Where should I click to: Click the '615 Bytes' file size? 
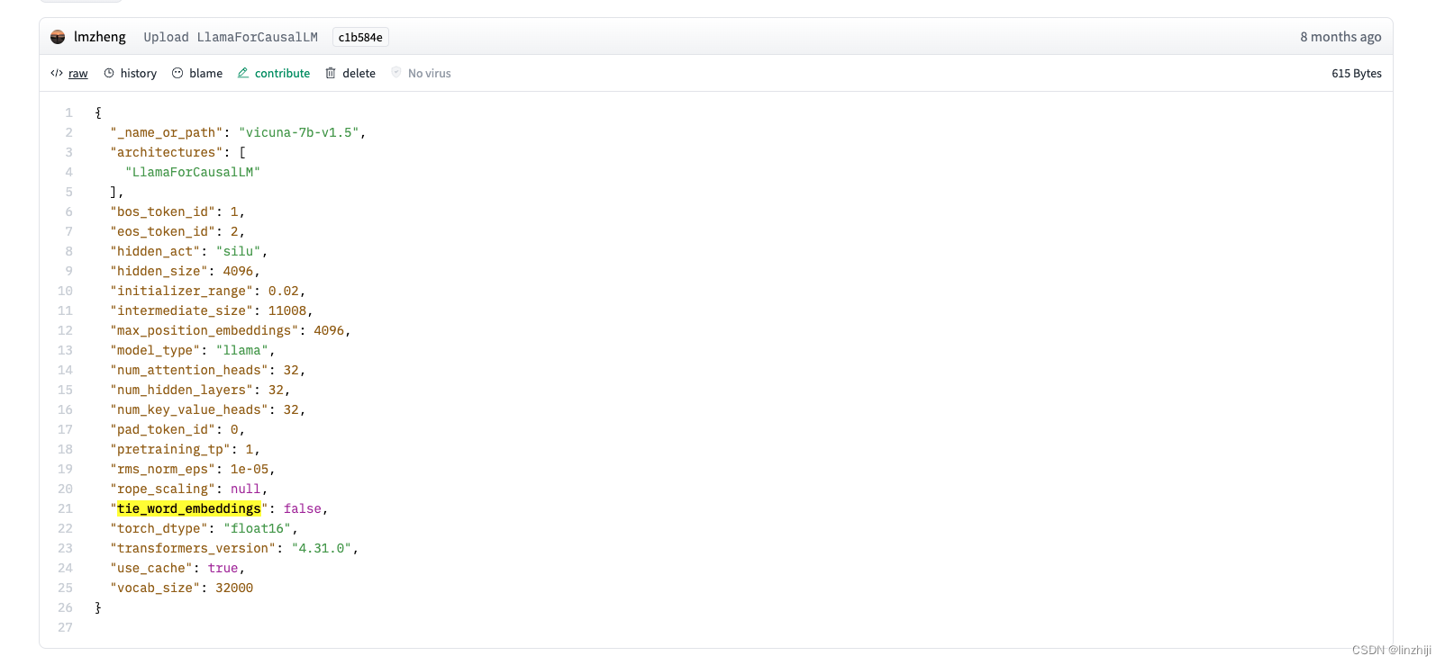coord(1357,74)
